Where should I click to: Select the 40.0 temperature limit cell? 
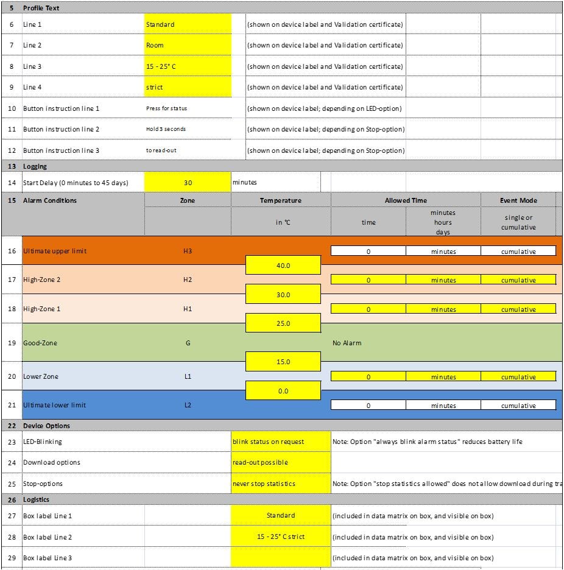[x=283, y=266]
